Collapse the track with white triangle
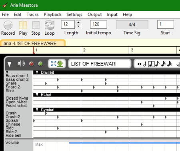 tap(9, 65)
